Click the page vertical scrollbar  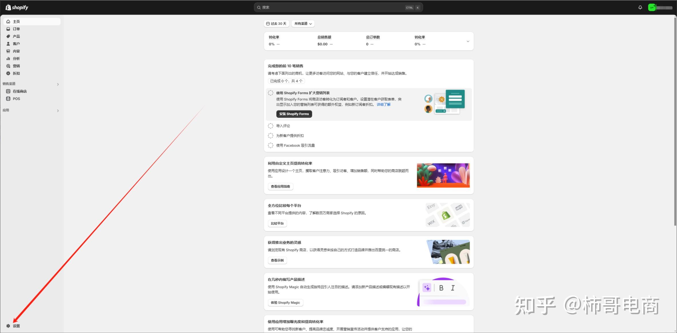tap(675, 121)
